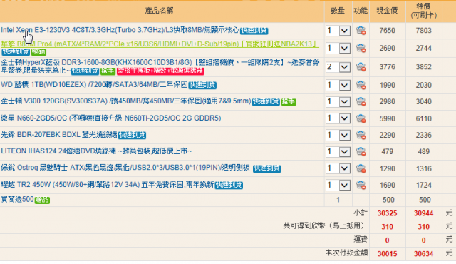Click final cash payment 30015

tap(387, 254)
